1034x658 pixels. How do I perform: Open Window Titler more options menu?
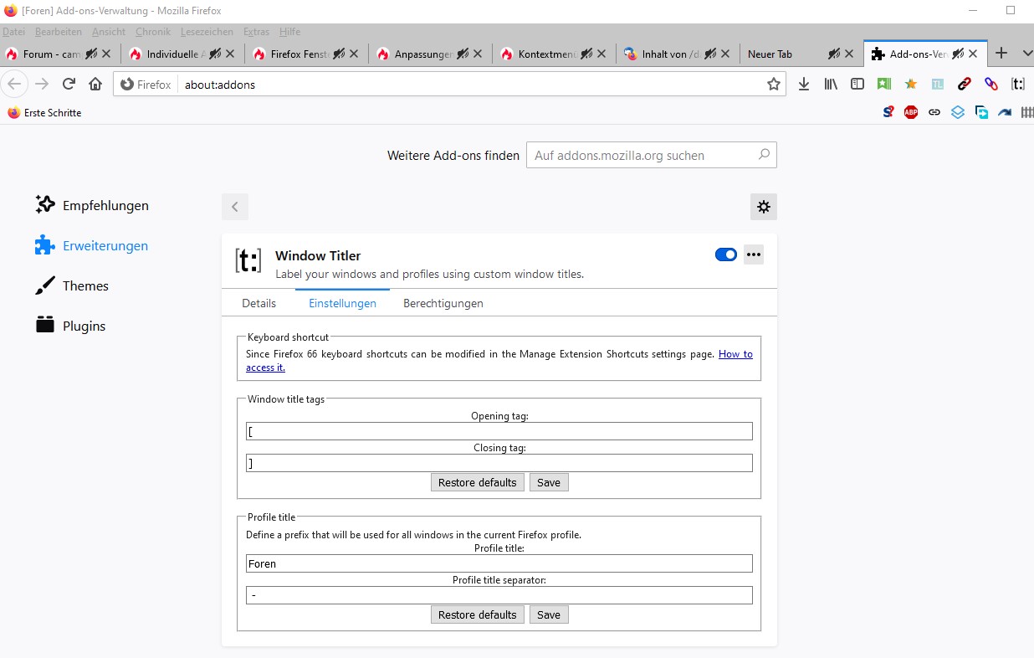754,254
